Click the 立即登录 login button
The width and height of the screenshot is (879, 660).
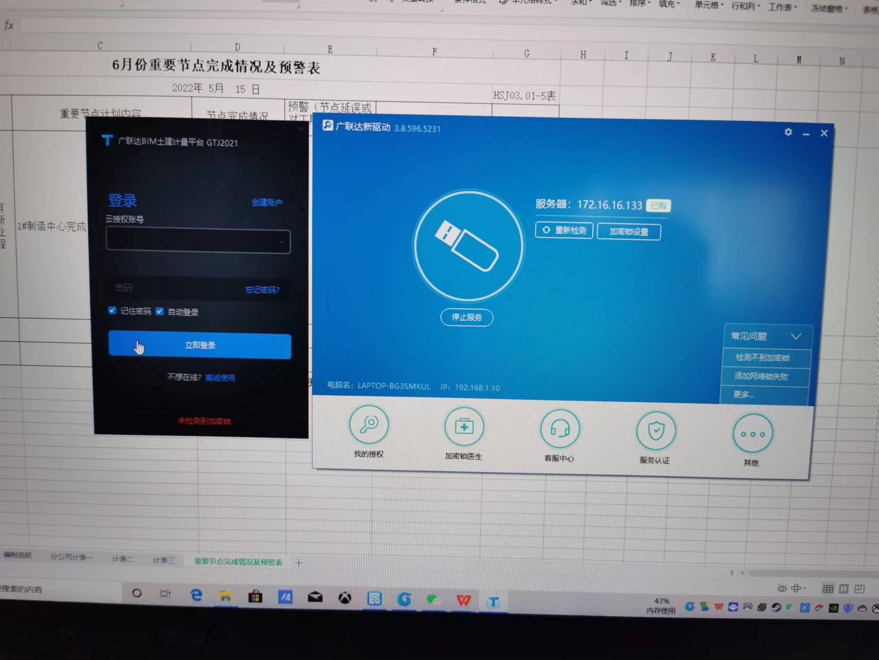200,346
